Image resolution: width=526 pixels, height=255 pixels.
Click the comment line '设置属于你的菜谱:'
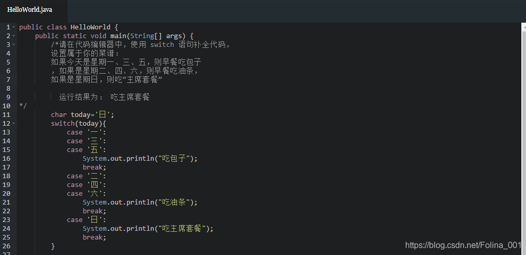point(85,54)
